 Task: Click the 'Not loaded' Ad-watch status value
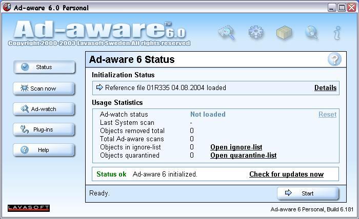click(208, 114)
